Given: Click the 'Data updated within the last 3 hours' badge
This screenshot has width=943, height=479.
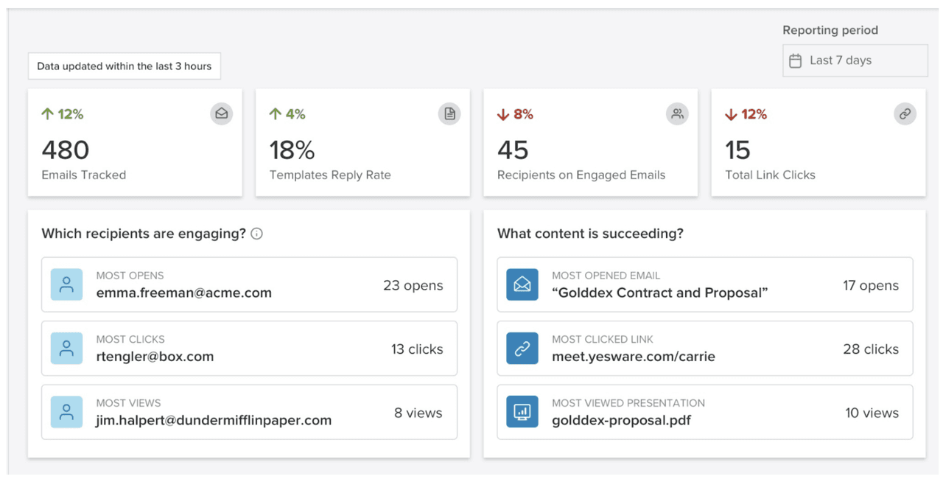Looking at the screenshot, I should 125,66.
